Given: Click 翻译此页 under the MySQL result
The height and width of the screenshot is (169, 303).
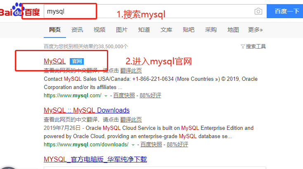Looking at the screenshot, I should (131, 70).
